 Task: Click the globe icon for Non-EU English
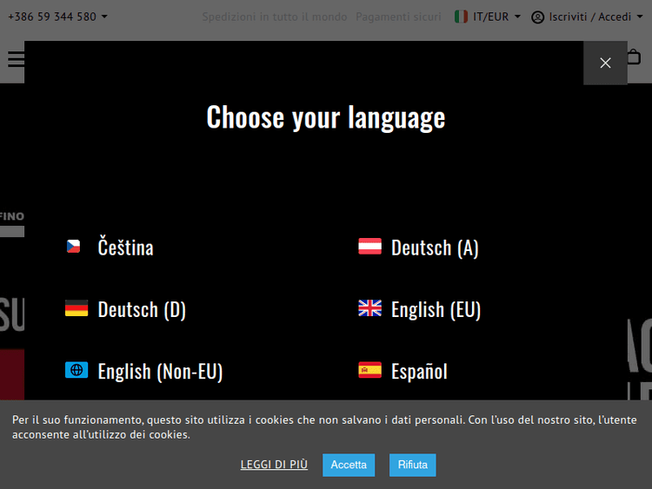point(77,370)
